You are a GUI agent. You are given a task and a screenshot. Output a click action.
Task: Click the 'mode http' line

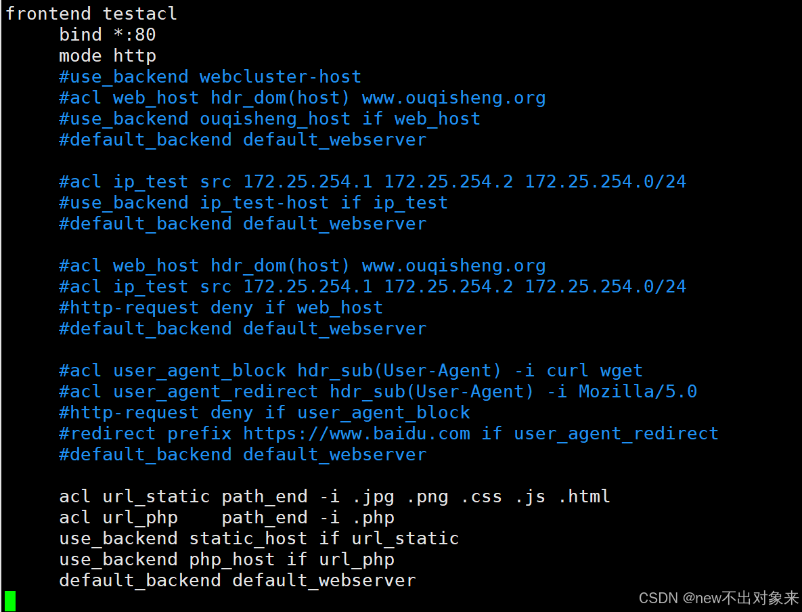[x=108, y=56]
